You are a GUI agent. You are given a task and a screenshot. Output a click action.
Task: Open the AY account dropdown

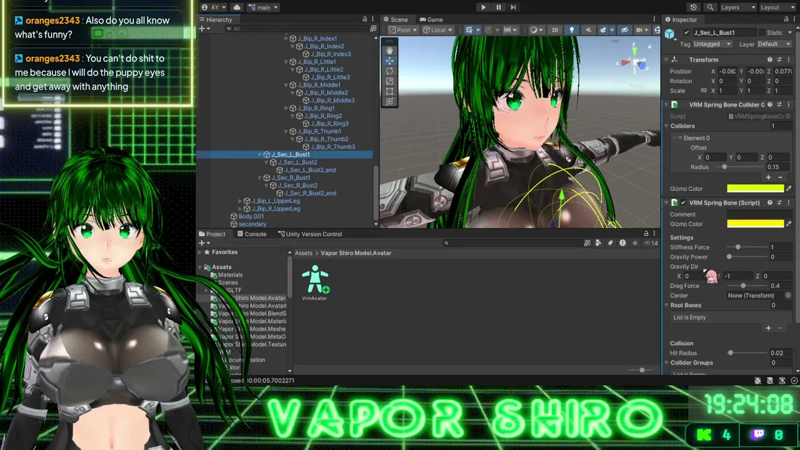tap(214, 7)
